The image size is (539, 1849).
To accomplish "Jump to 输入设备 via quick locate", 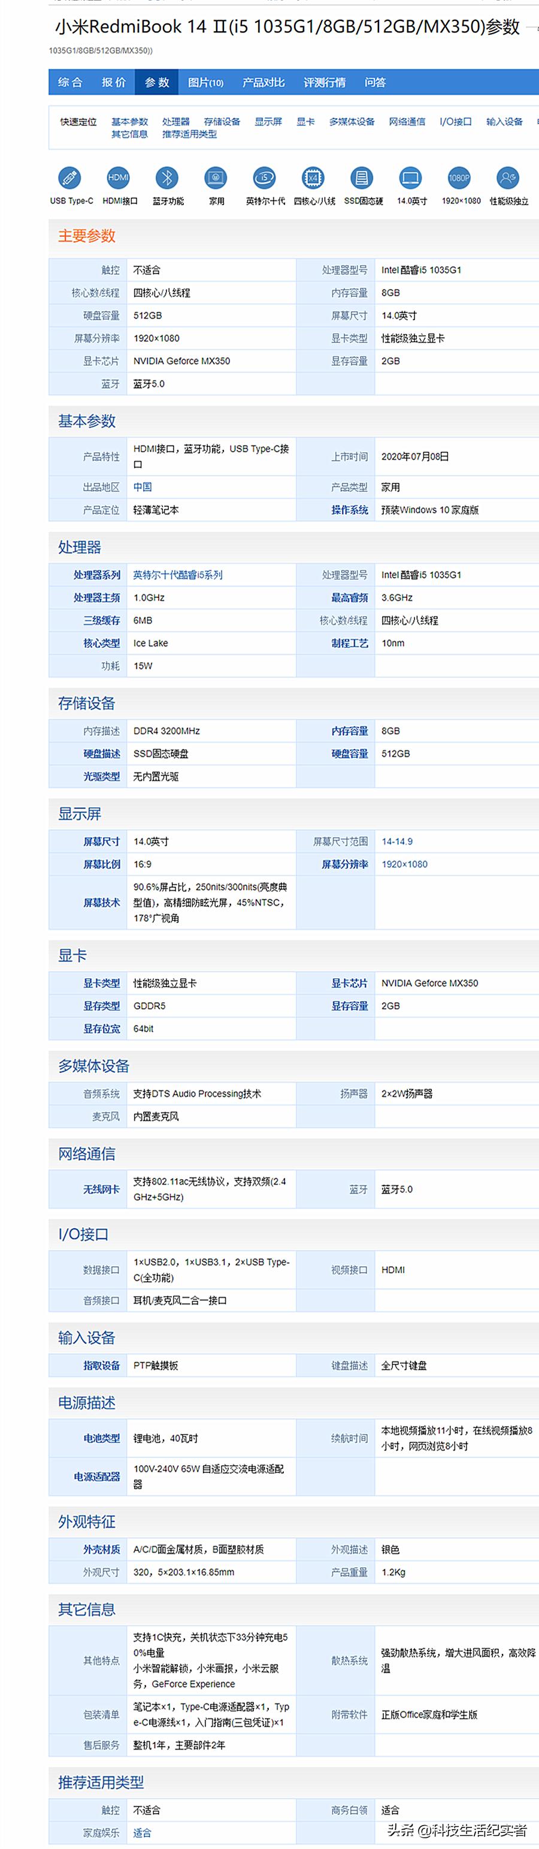I will pyautogui.click(x=505, y=122).
